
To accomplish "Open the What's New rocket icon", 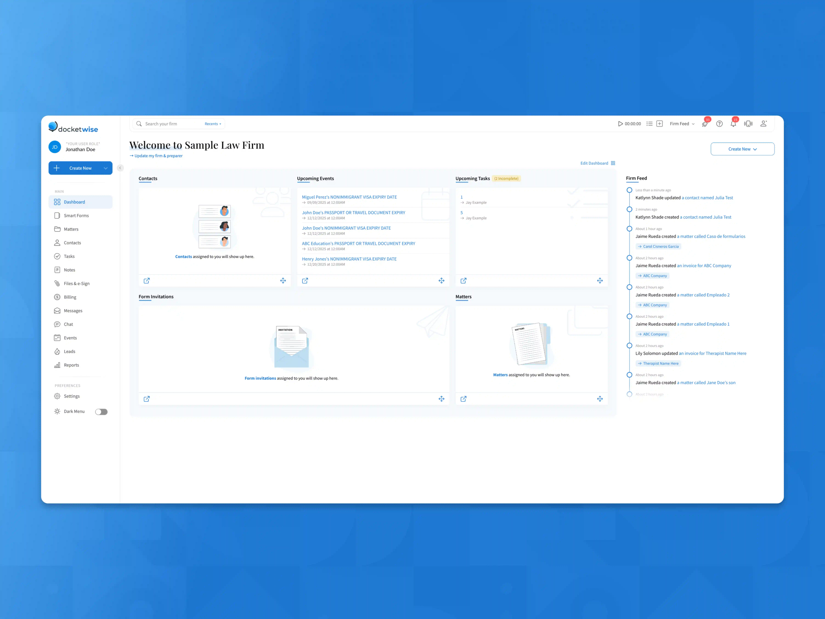I will (x=705, y=123).
